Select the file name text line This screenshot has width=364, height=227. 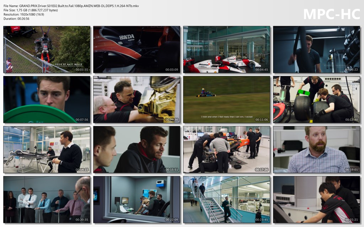point(71,6)
